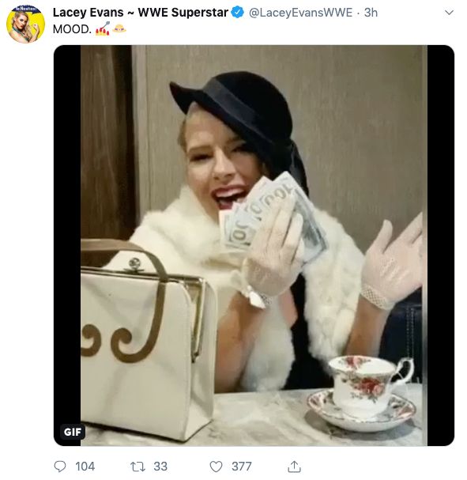Click the GIF badge label
This screenshot has height=480, width=467.
73,432
